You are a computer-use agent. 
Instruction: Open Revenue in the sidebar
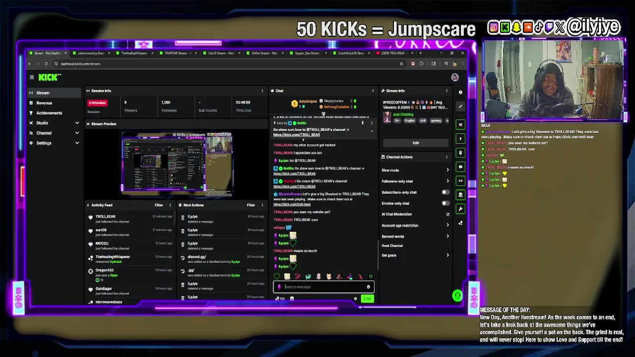click(x=54, y=103)
